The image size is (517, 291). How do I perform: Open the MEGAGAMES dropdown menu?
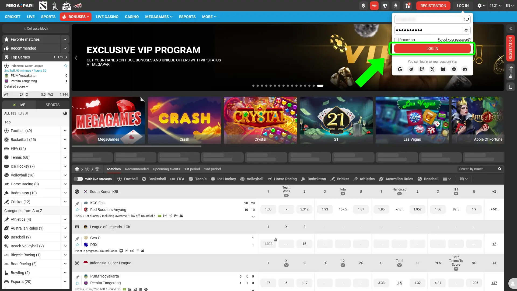coord(159,17)
